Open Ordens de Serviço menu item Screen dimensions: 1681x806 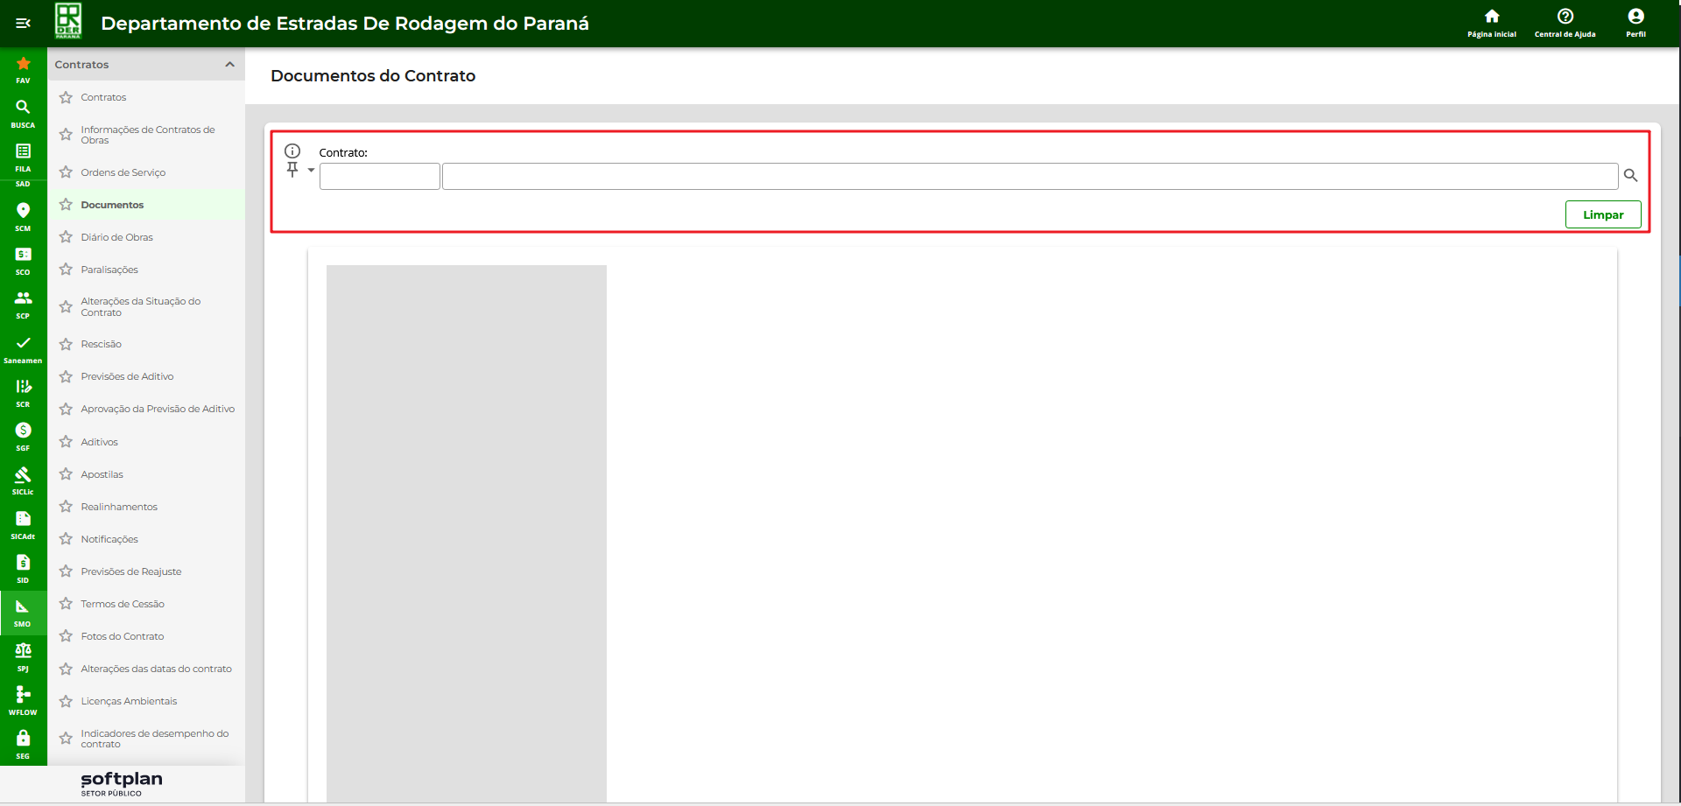pyautogui.click(x=123, y=172)
